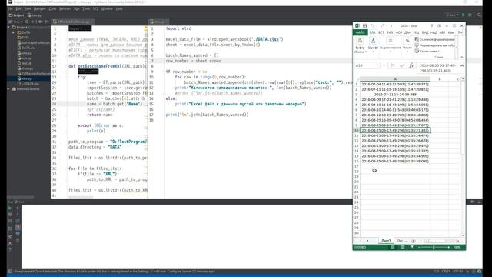The image size is (492, 277).
Task: Rerun program with green arrow in Run panel
Action: (10, 208)
